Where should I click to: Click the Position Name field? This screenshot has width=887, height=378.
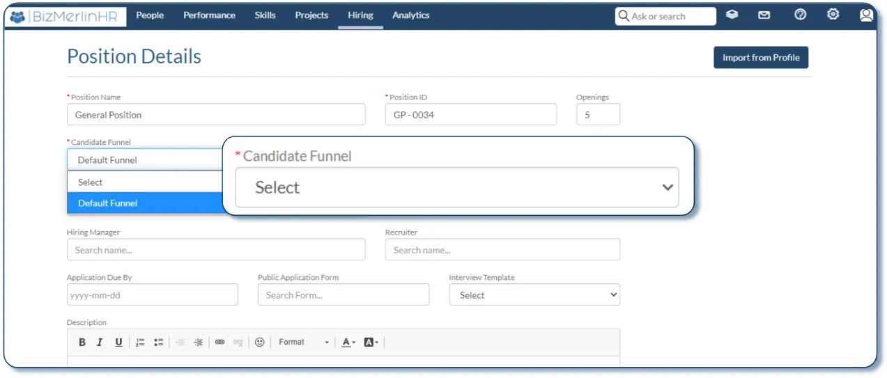point(216,114)
